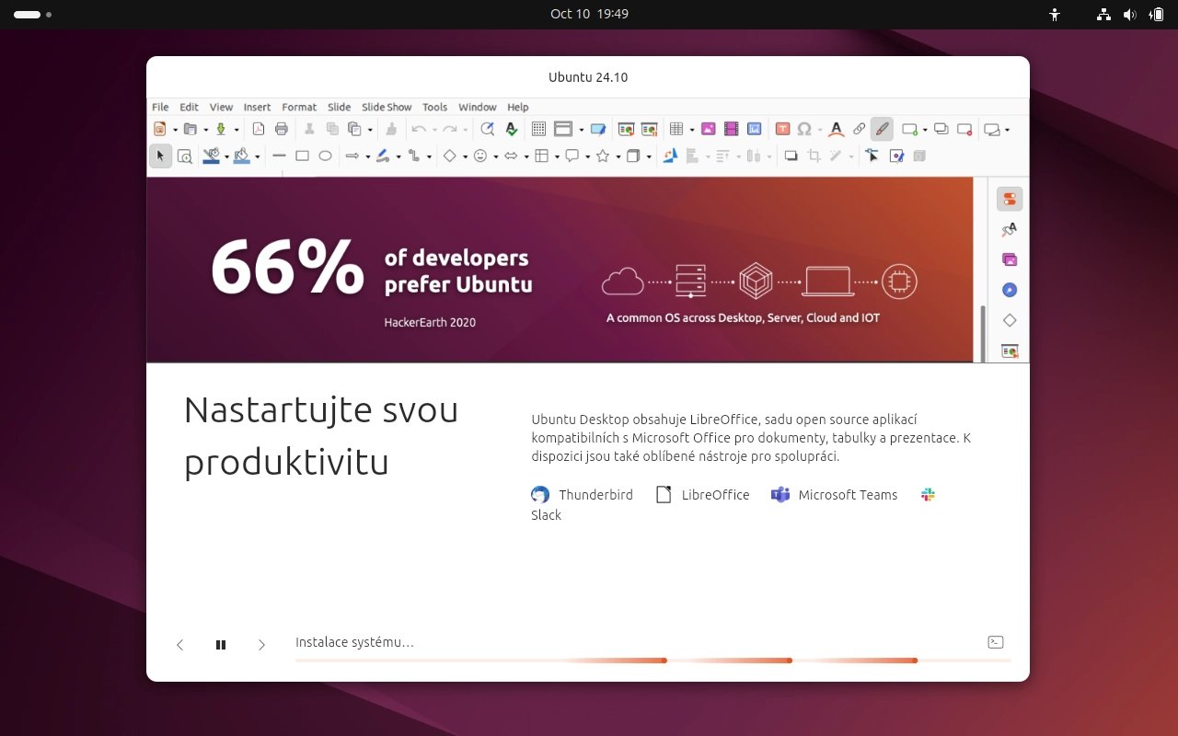The width and height of the screenshot is (1178, 736).
Task: Open the Tools menu
Action: coord(434,107)
